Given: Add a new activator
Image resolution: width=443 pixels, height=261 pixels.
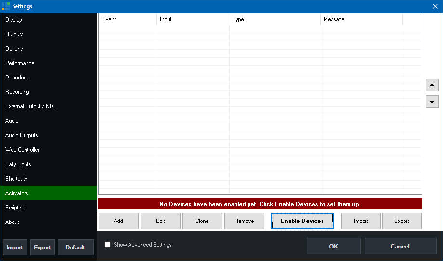Looking at the screenshot, I should click(118, 221).
